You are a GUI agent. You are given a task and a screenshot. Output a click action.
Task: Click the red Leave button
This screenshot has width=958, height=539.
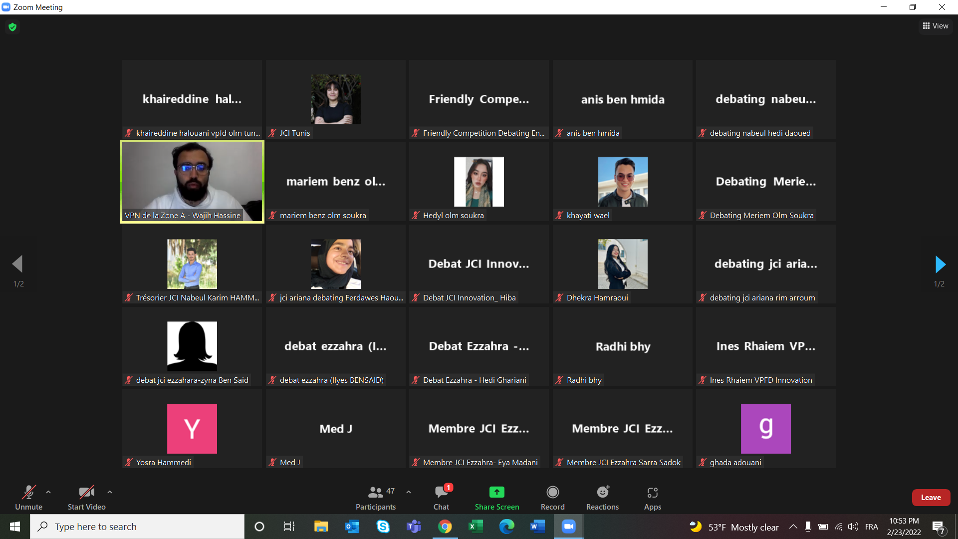(x=931, y=498)
